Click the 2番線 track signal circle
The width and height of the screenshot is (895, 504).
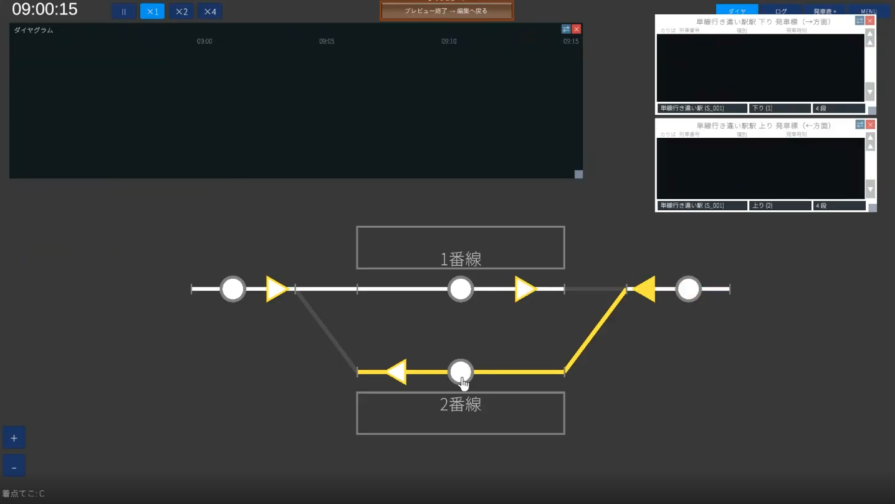pos(461,372)
